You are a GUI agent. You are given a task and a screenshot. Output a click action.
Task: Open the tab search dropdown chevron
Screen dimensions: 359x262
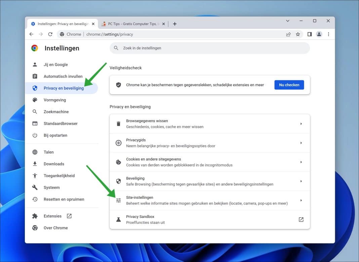click(288, 21)
